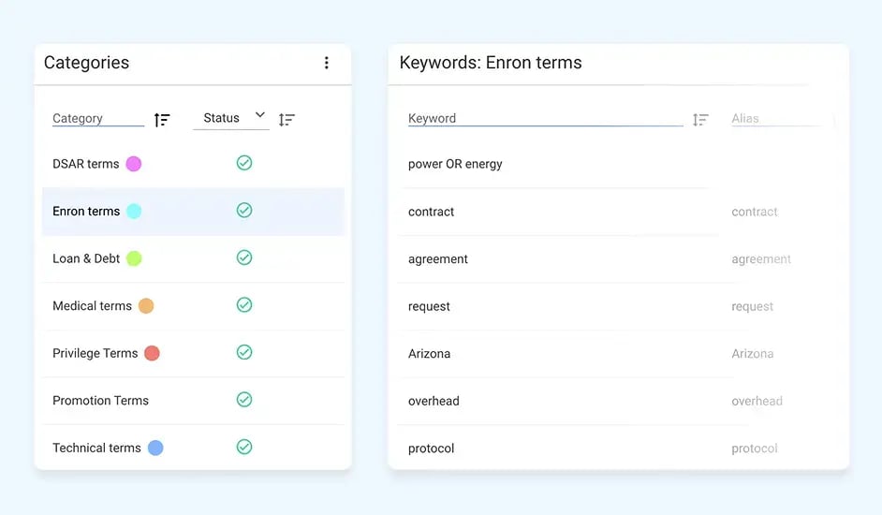Click the DSAR terms status checkmark icon

244,163
